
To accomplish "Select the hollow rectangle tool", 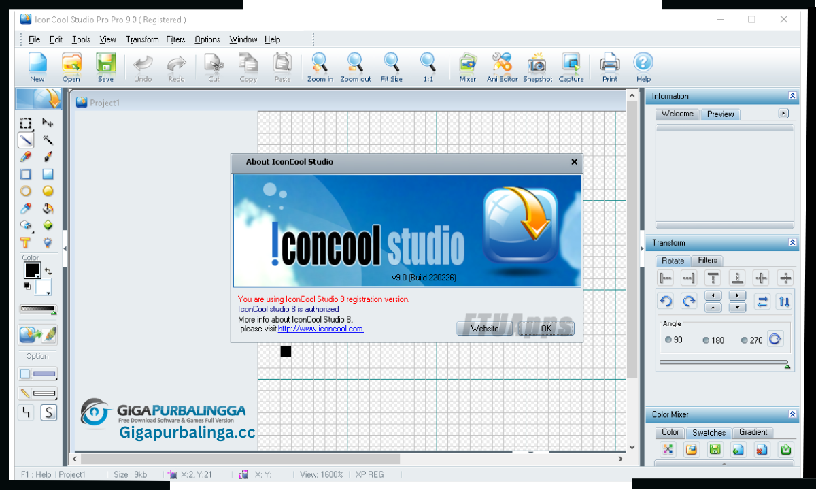I will [26, 174].
